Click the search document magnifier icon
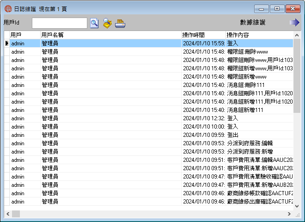 tap(94, 23)
